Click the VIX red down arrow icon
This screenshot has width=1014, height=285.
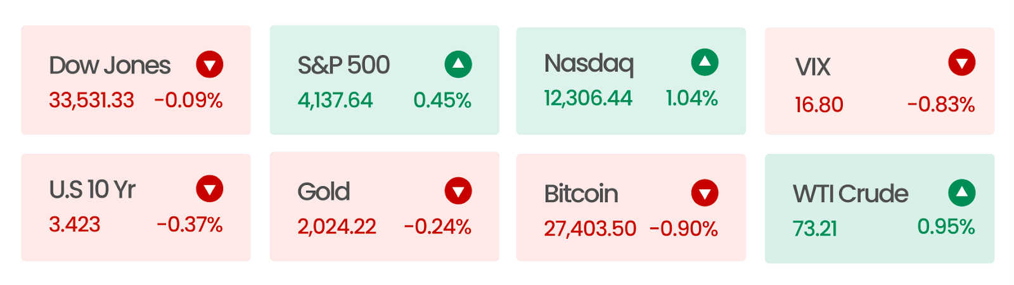[962, 63]
